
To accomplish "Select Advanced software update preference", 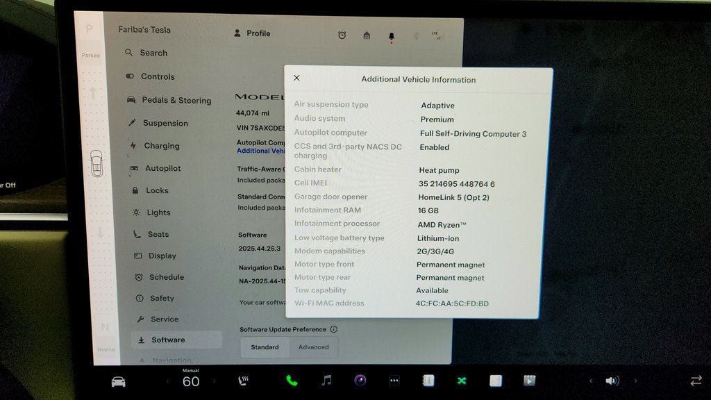I will pyautogui.click(x=313, y=347).
